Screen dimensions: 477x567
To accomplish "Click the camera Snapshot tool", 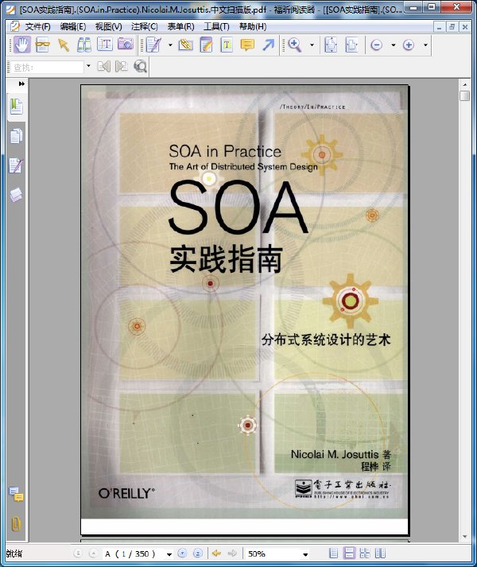I will tap(125, 45).
